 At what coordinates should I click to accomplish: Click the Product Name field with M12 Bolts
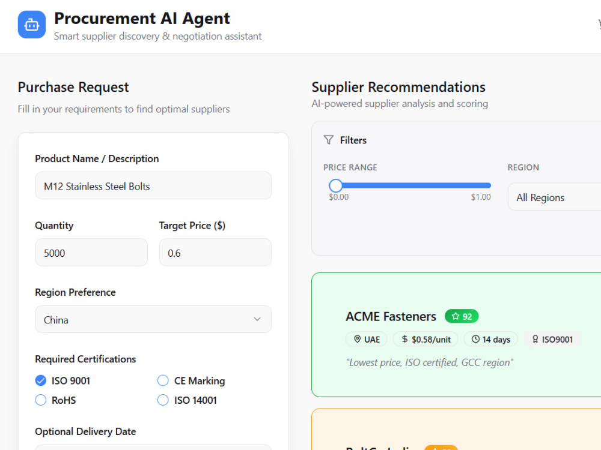point(153,185)
